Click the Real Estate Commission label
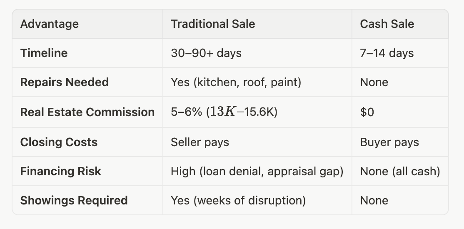The height and width of the screenshot is (229, 464). (x=87, y=112)
